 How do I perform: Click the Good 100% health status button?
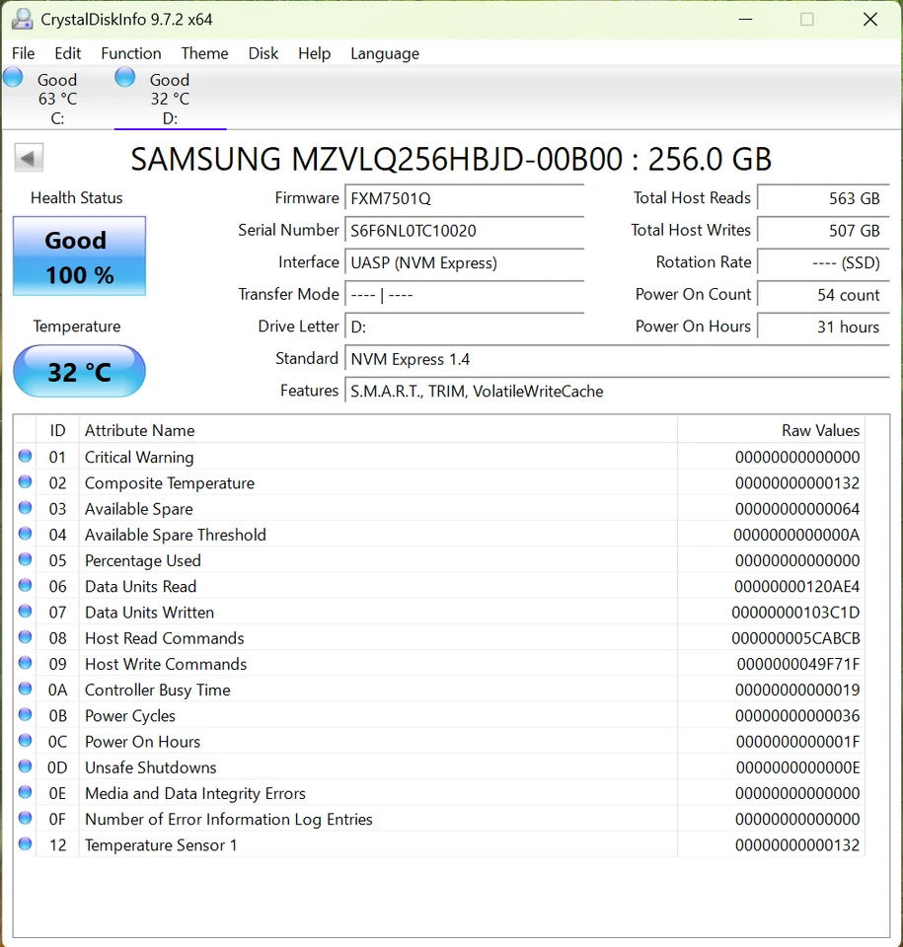(x=78, y=255)
